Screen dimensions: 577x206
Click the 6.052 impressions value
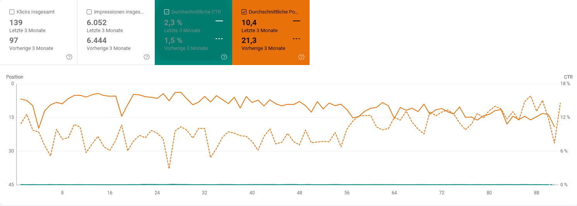97,22
